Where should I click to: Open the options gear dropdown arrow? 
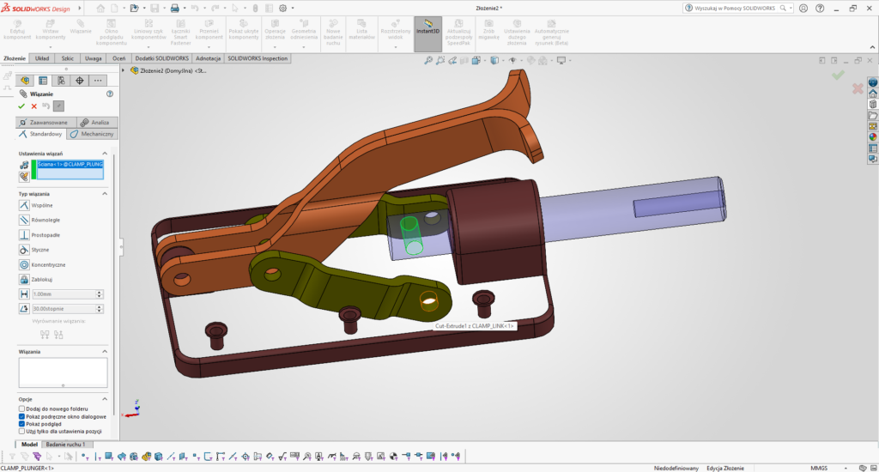tap(292, 9)
